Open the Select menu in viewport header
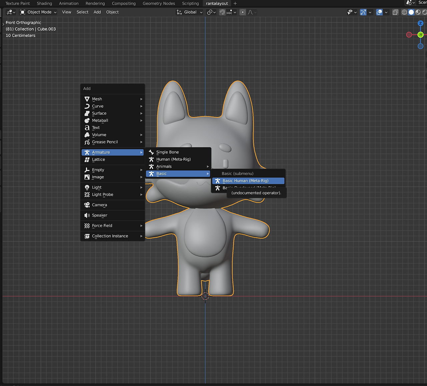Viewport: 427px width, 386px height. coord(82,12)
